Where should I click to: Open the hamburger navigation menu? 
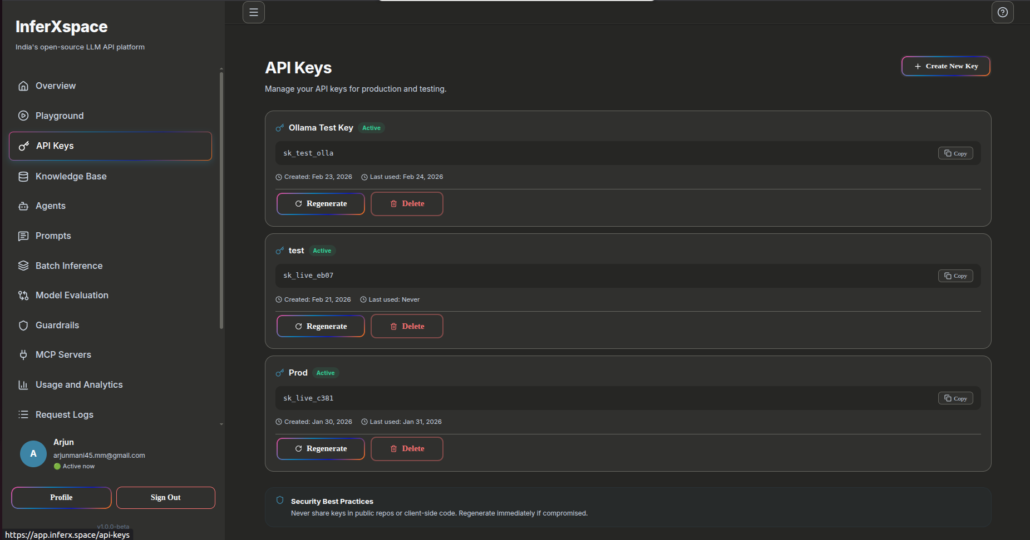253,12
